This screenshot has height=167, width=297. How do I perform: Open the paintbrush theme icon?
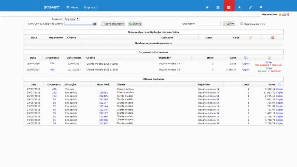point(250,7)
